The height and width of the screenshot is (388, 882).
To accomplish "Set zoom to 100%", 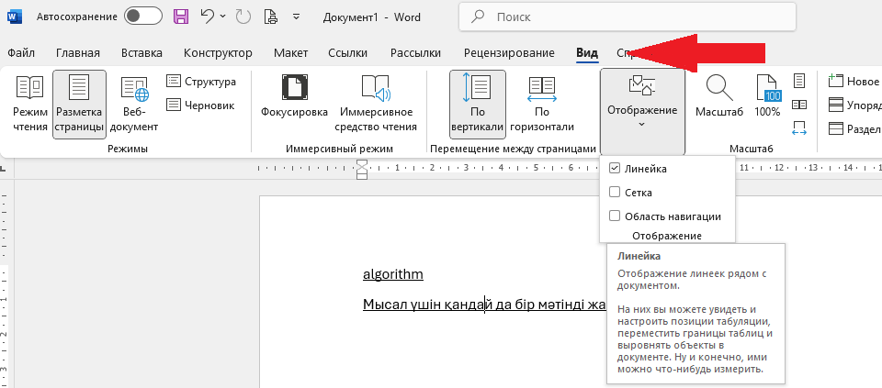I will (767, 97).
